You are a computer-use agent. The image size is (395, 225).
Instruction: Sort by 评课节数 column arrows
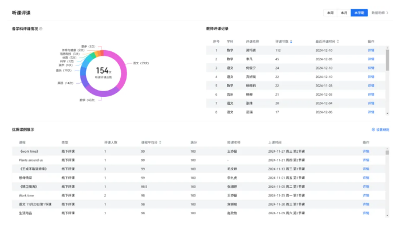(291, 42)
